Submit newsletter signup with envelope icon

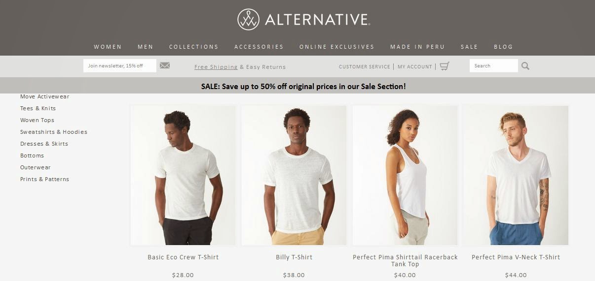click(165, 65)
